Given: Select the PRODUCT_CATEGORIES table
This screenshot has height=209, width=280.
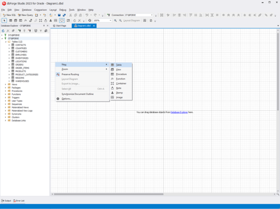Looking at the screenshot, I should [27, 75].
